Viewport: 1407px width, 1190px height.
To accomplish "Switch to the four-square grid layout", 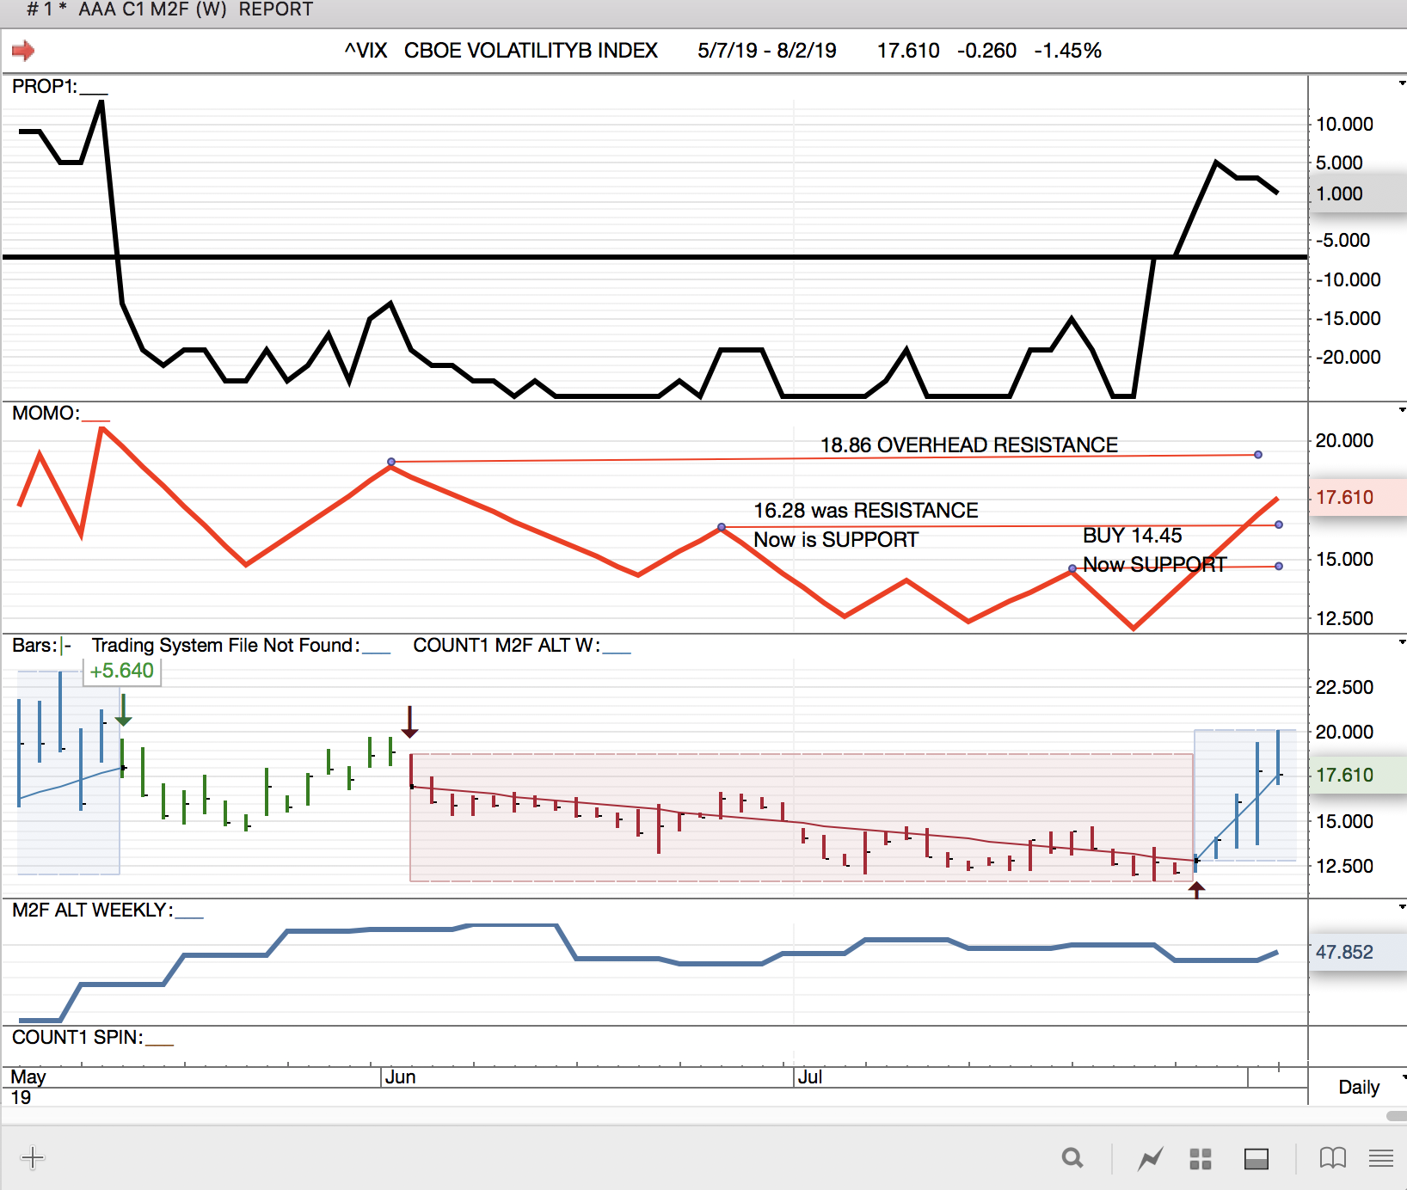I will pos(1201,1158).
